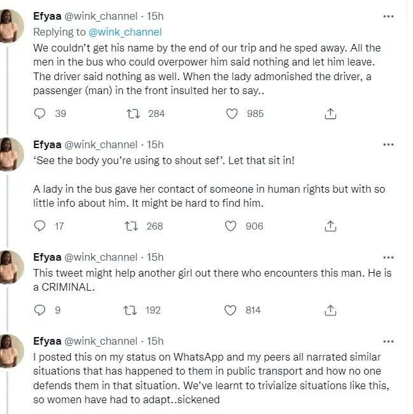Open Efyaa's profile name on the WhatsApp tweet

48,341
